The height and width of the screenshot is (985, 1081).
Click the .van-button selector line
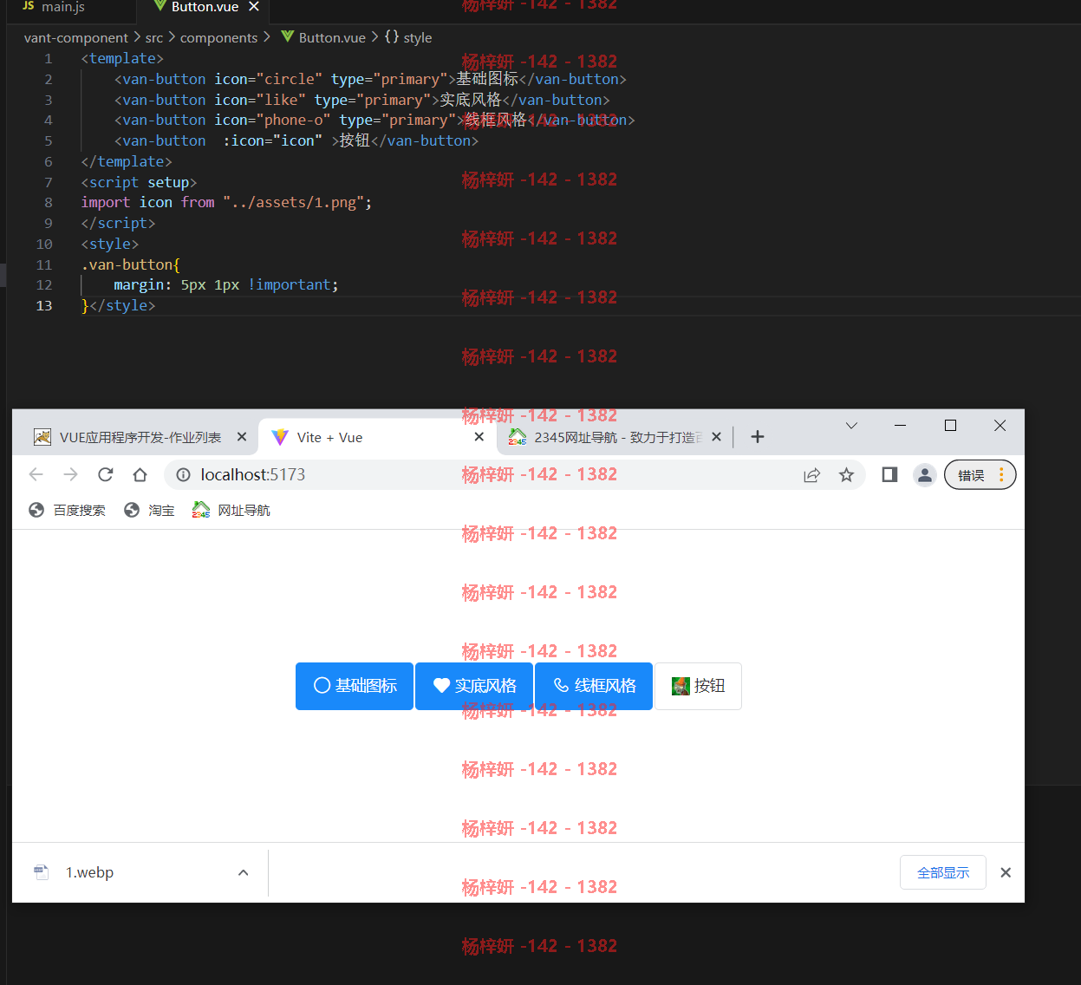coord(130,264)
